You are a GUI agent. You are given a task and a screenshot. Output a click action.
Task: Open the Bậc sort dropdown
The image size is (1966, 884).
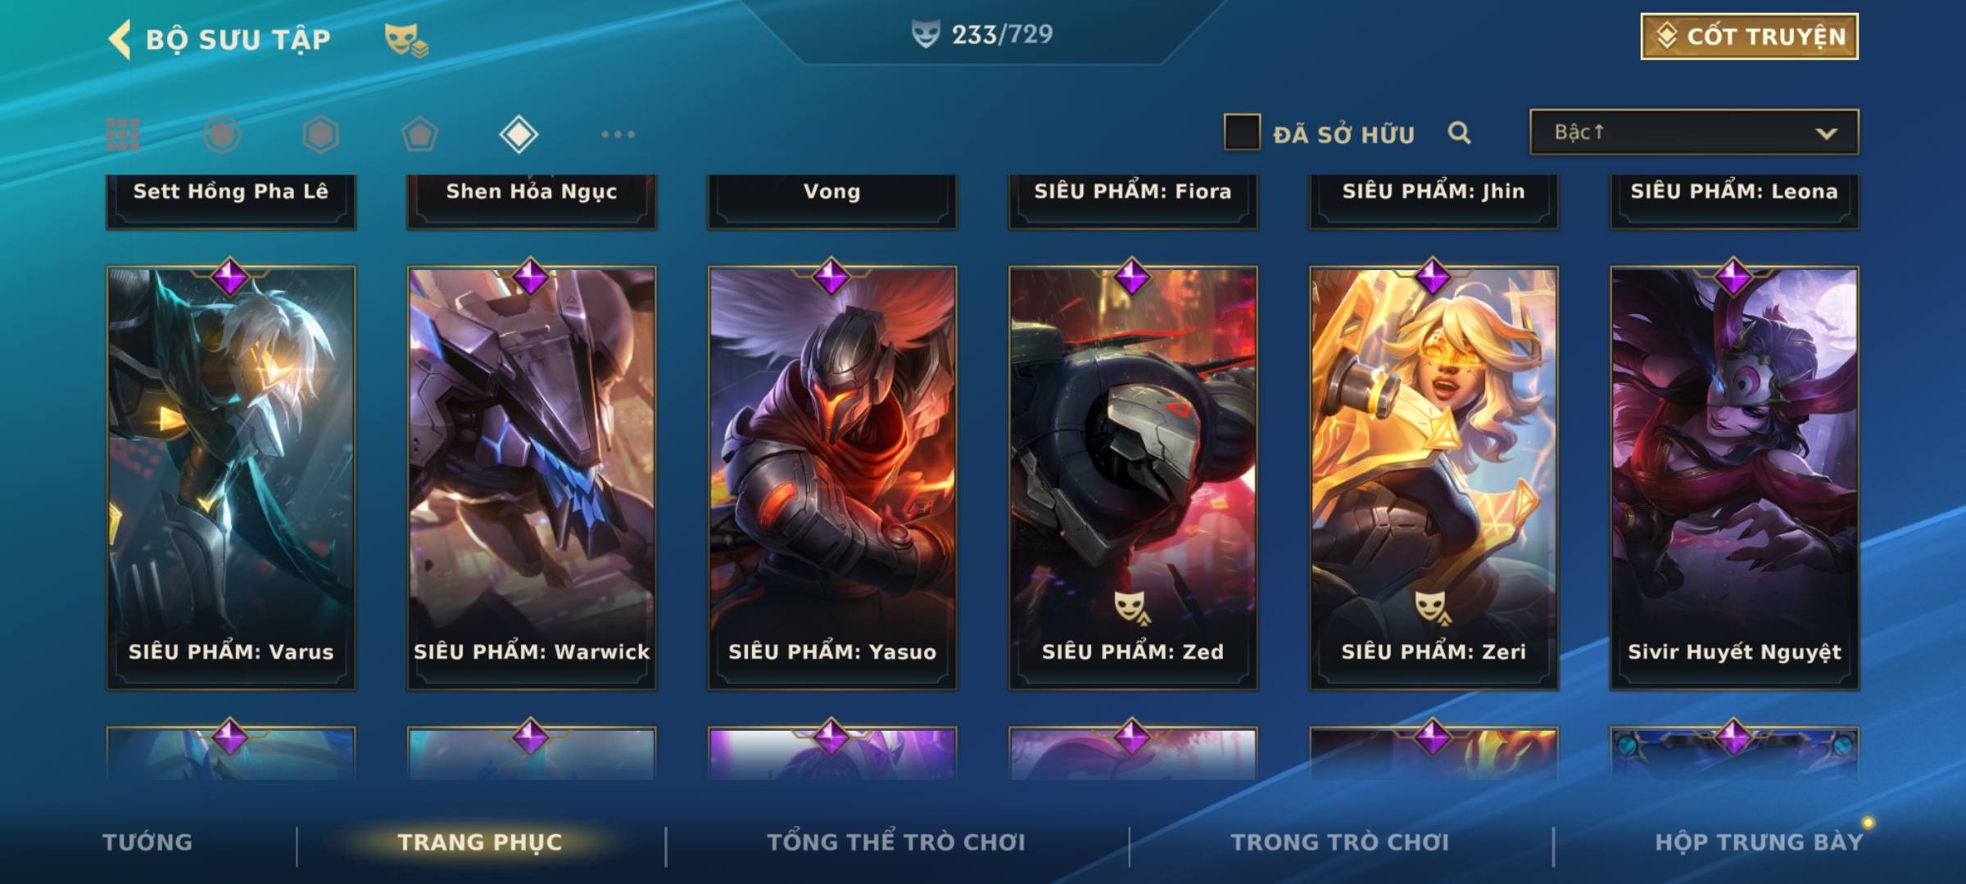[x=1694, y=132]
